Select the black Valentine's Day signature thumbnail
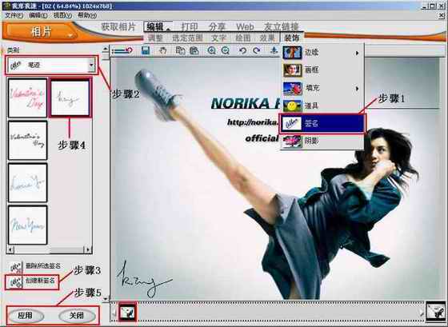The width and height of the screenshot is (448, 327). [27, 140]
